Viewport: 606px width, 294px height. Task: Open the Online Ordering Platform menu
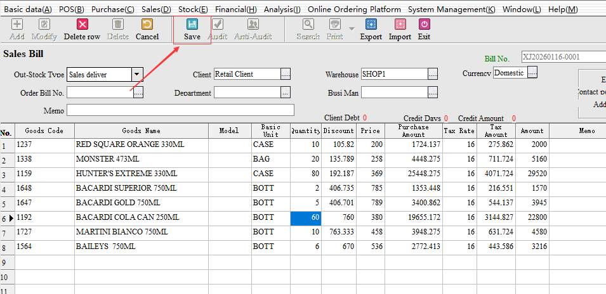click(354, 10)
